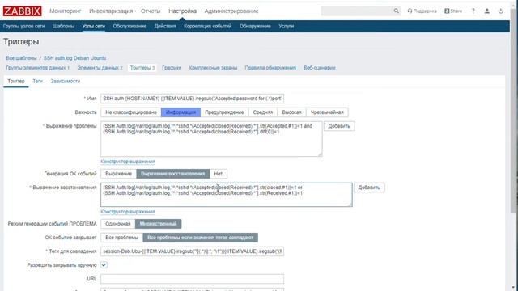Open the Инвентаризация menu
The width and height of the screenshot is (518, 291).
(x=111, y=11)
